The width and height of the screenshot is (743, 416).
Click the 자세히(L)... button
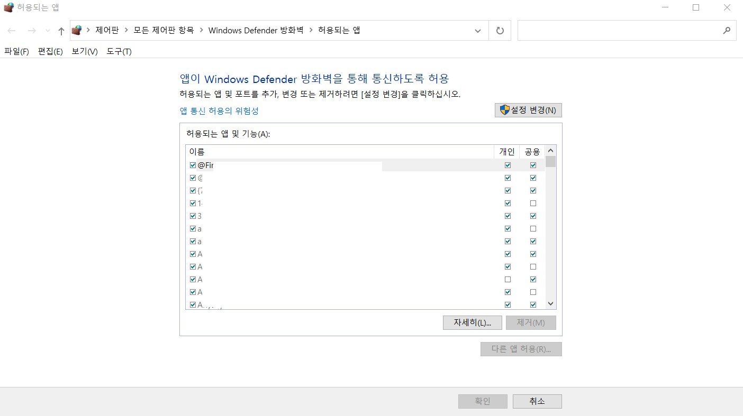coord(473,322)
